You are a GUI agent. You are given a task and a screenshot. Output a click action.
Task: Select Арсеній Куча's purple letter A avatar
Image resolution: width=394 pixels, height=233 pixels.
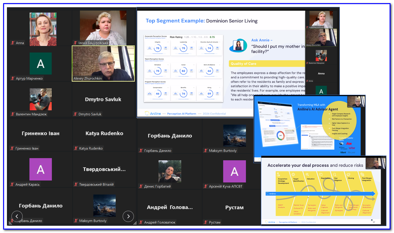[235, 171]
